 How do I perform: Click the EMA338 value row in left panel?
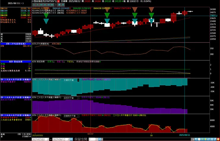click(x=16, y=15)
